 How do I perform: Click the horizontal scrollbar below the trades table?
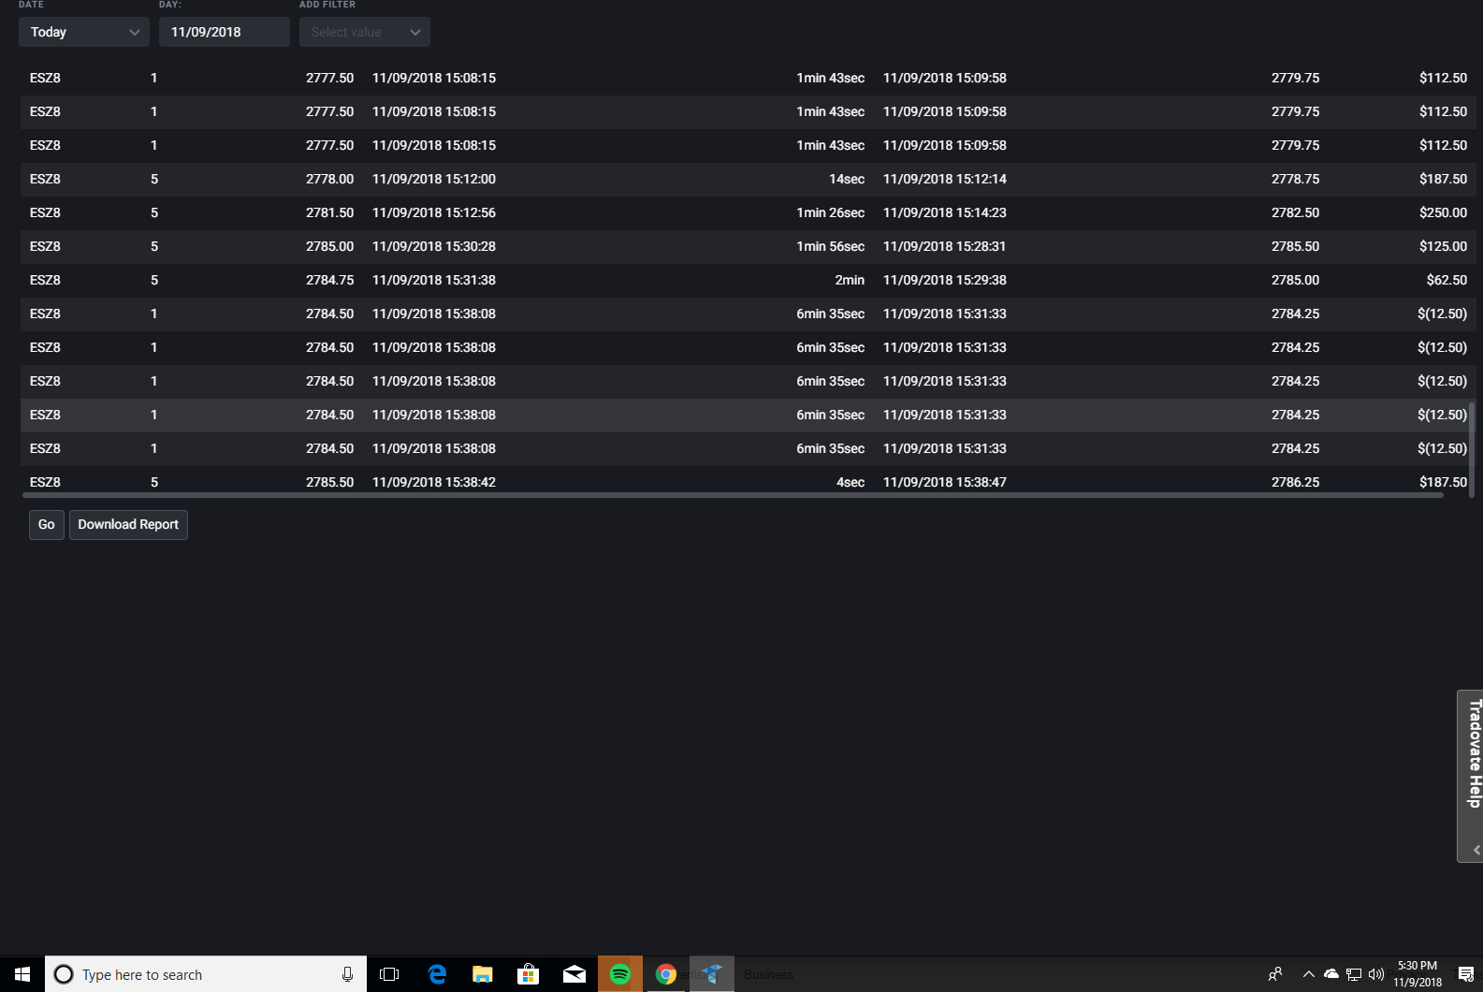point(732,494)
